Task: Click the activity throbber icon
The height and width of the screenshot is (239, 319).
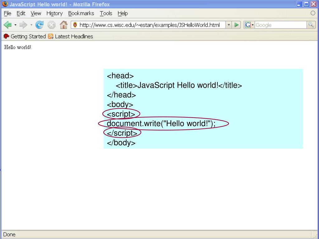Action: click(x=313, y=13)
